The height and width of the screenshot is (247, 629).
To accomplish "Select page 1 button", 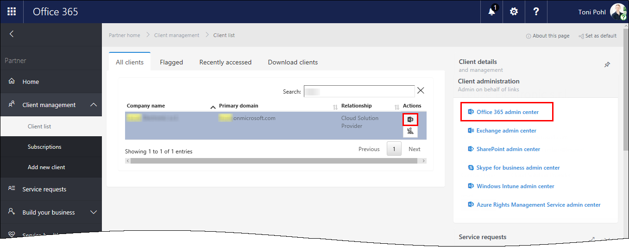I will pyautogui.click(x=394, y=149).
